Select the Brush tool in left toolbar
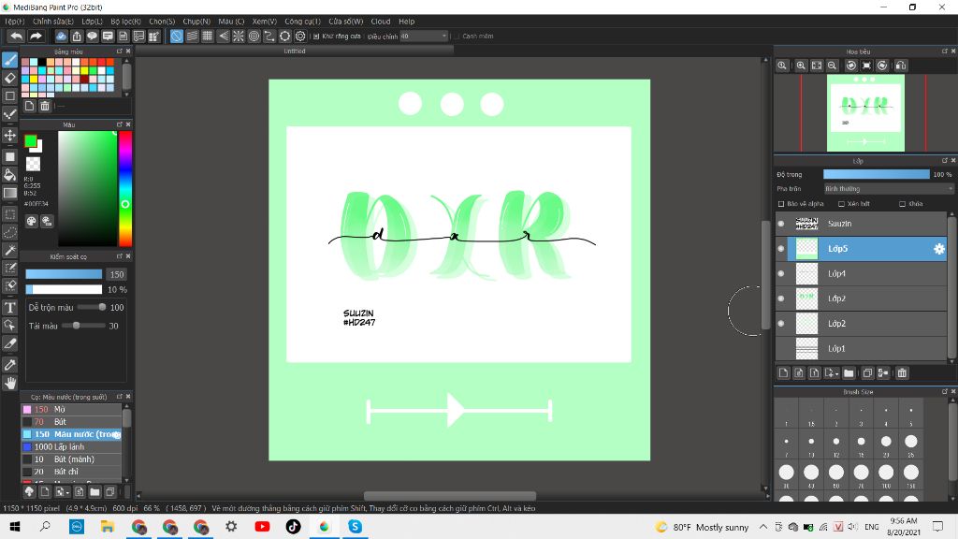The width and height of the screenshot is (958, 539). tap(9, 59)
